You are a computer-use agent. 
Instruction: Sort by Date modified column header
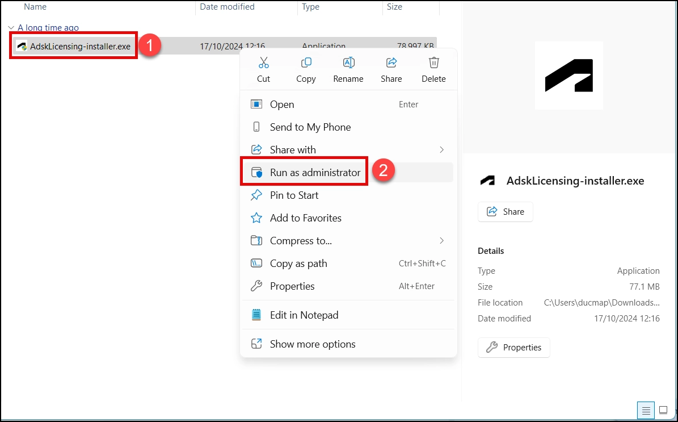click(x=227, y=7)
